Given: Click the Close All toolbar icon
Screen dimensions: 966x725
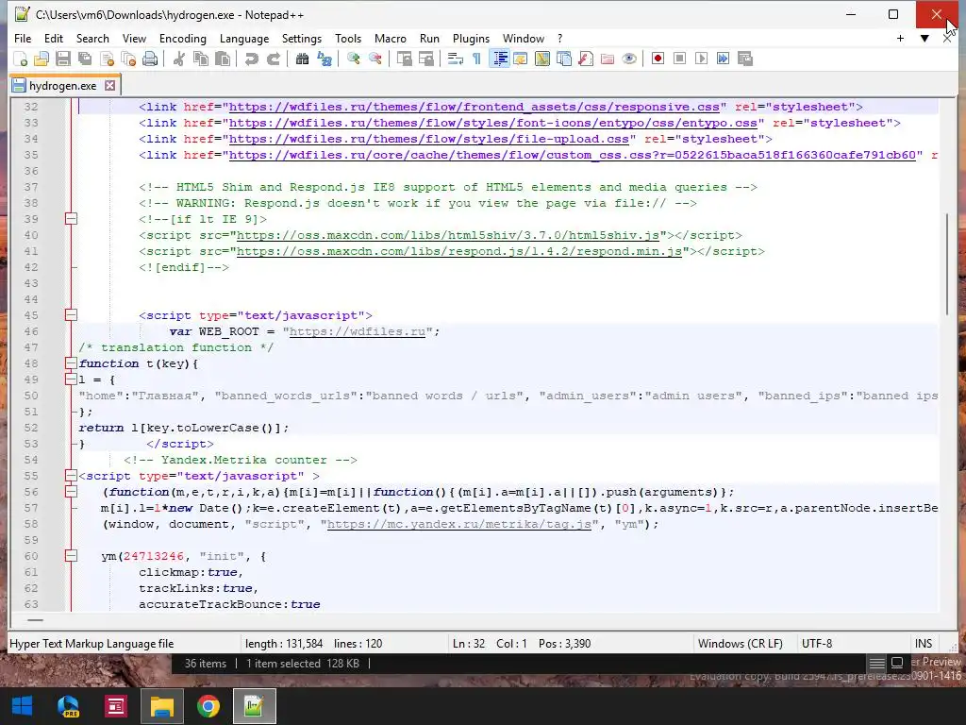Looking at the screenshot, I should [x=128, y=59].
